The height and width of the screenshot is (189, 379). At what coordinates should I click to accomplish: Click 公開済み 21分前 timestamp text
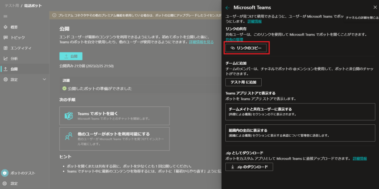coord(87,66)
